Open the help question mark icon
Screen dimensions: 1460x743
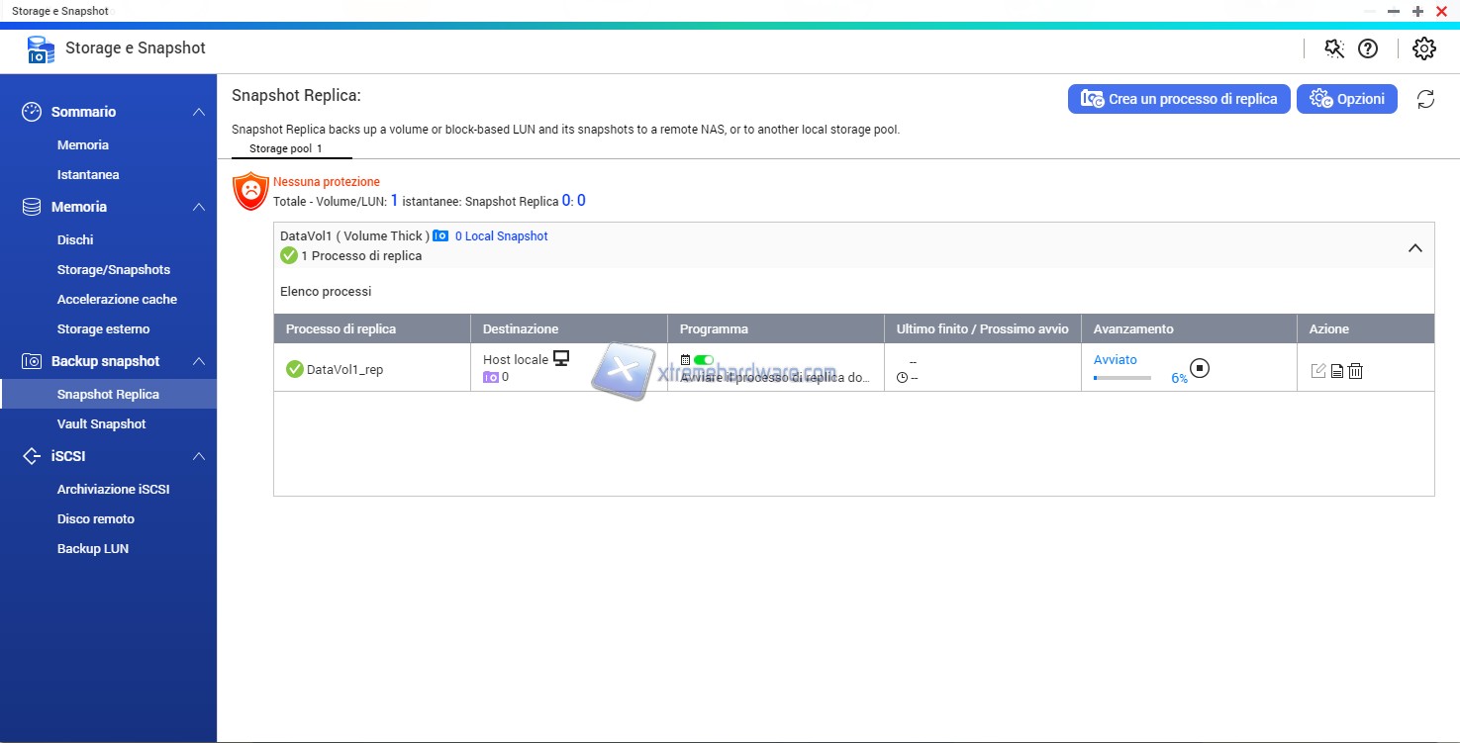tap(1368, 48)
